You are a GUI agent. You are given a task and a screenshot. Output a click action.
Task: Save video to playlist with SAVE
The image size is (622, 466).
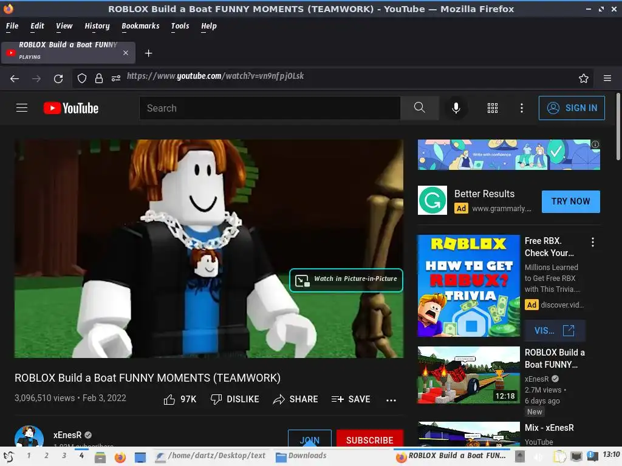tap(350, 399)
